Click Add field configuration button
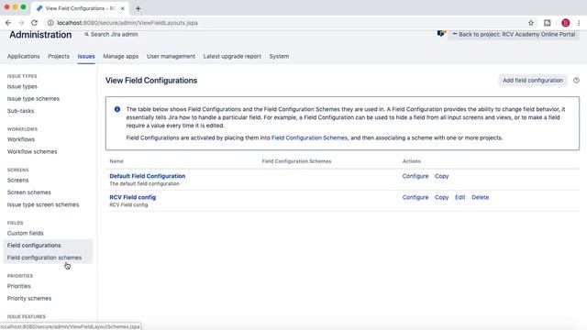 (532, 81)
